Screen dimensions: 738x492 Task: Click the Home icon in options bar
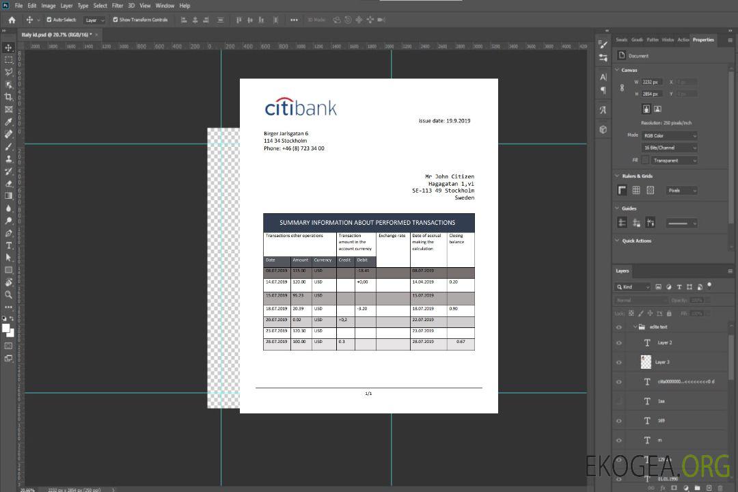12,20
